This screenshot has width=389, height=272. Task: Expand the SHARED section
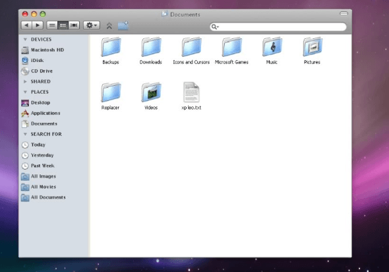pyautogui.click(x=25, y=81)
